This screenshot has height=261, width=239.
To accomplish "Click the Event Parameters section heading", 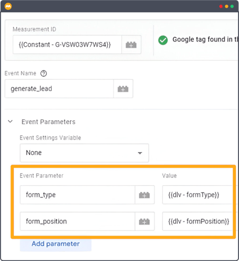I will (49, 122).
